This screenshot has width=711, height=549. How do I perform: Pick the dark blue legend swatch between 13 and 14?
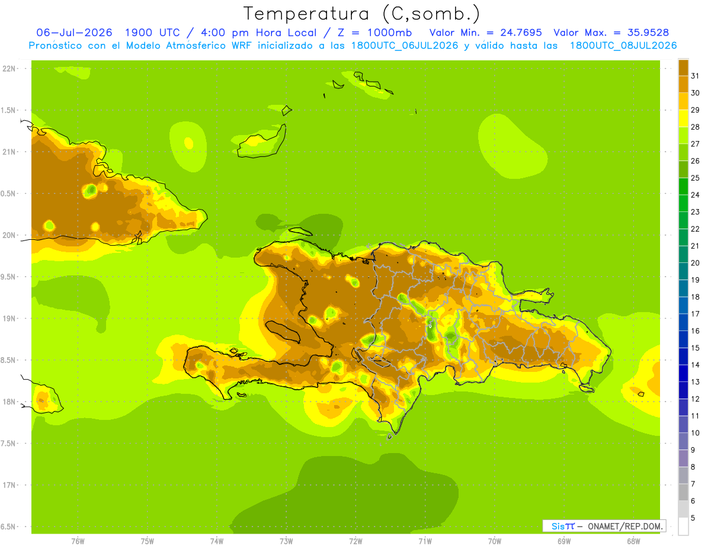(683, 373)
